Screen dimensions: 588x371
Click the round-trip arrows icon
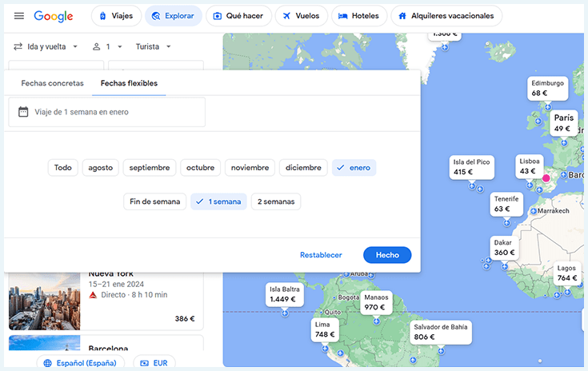(18, 46)
